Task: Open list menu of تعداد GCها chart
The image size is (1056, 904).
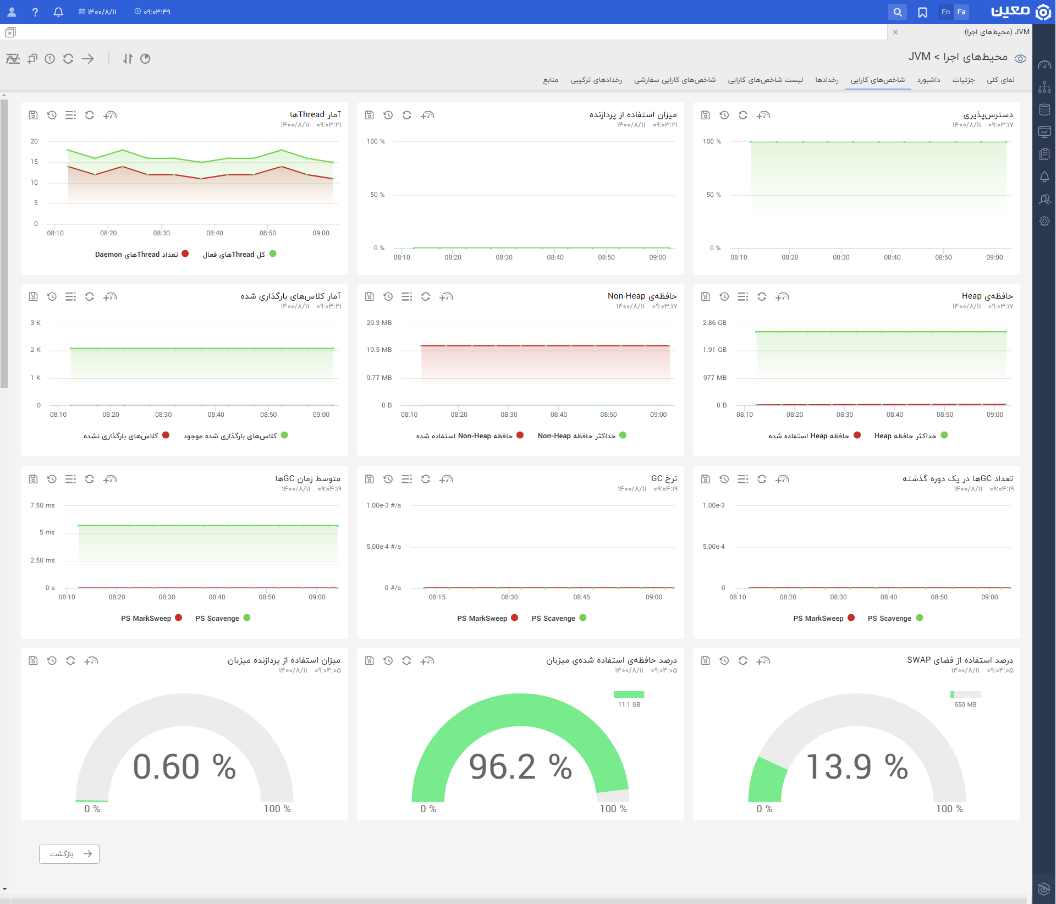Action: pos(743,479)
